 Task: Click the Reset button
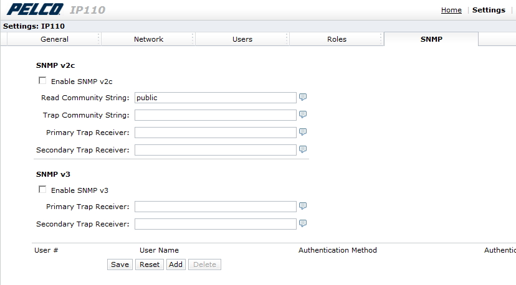point(150,264)
